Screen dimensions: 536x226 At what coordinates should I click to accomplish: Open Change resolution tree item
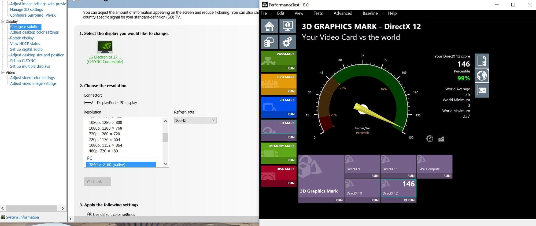[x=25, y=27]
